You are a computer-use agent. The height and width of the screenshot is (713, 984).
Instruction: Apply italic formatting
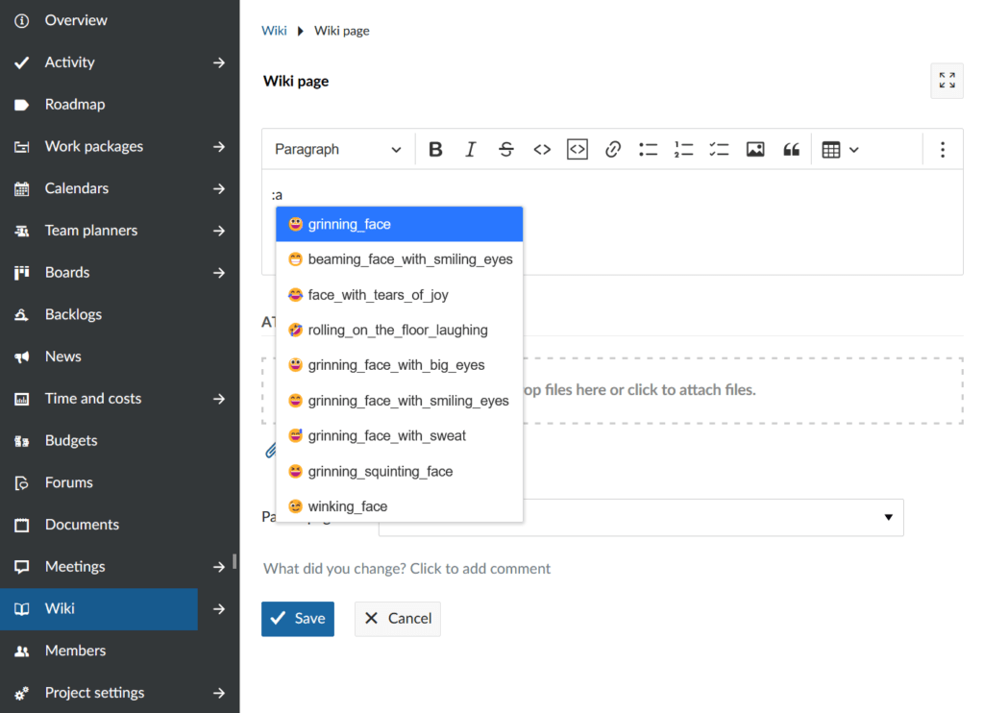pos(471,149)
